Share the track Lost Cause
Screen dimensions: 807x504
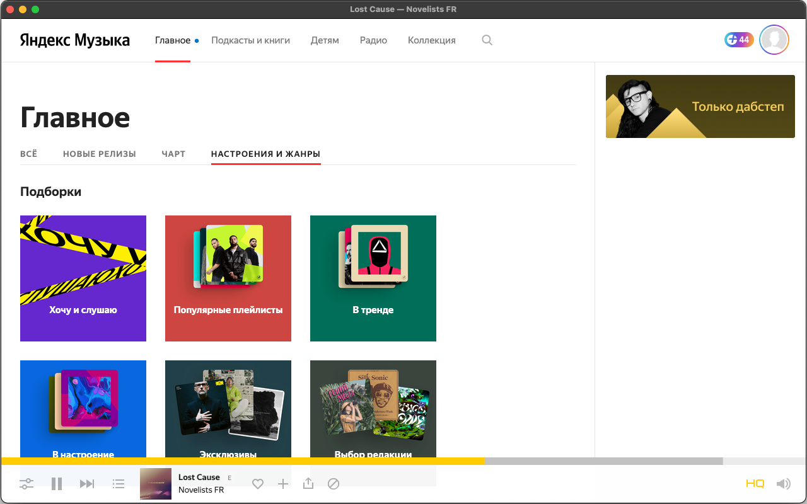pyautogui.click(x=308, y=484)
